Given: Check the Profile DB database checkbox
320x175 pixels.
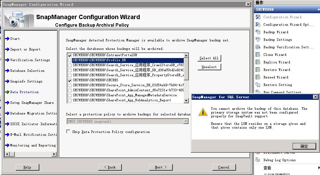Looking at the screenshot, I should 70,60.
